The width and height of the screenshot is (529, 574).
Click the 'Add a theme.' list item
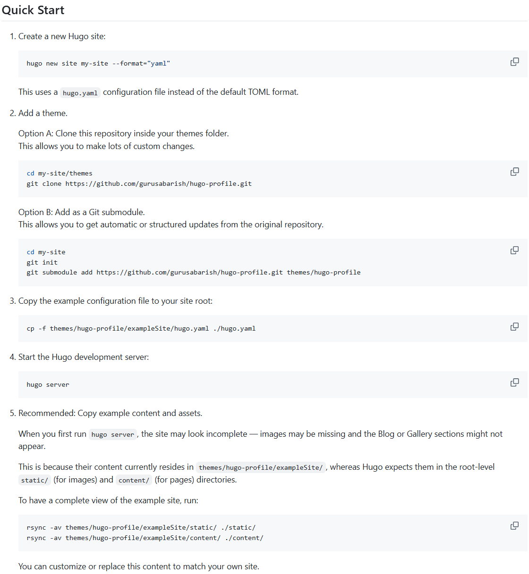pos(43,113)
